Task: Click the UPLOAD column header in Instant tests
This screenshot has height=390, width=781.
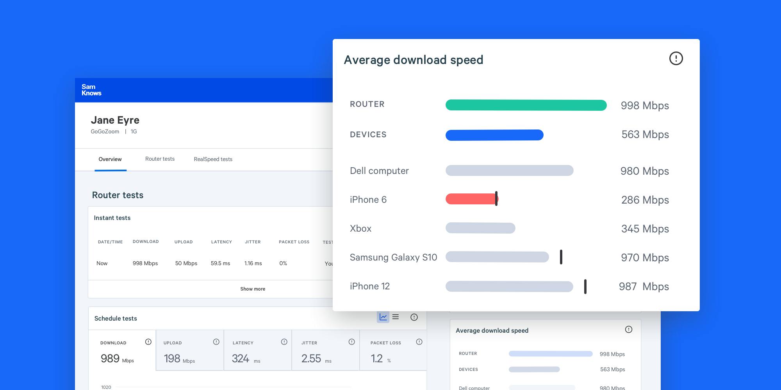Action: pyautogui.click(x=184, y=242)
